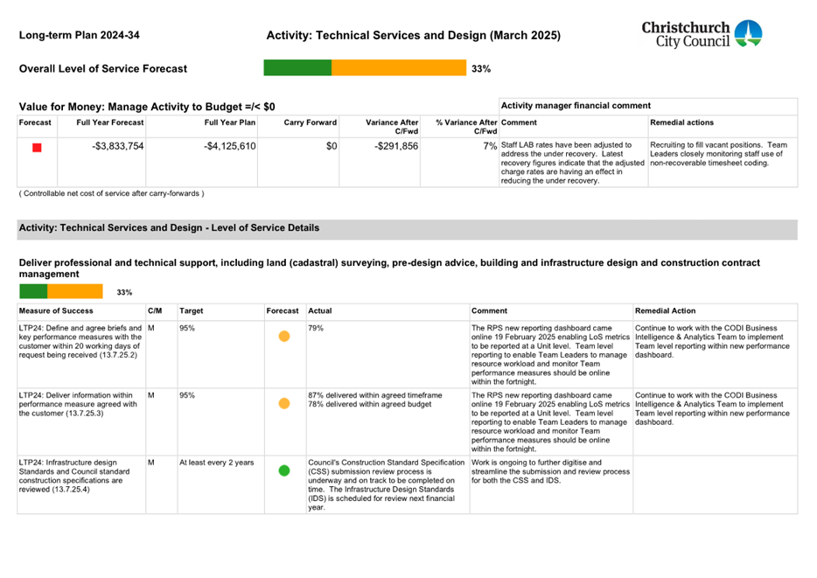Click the Define and agree briefs measure (13.7.25.2)
The image size is (817, 578).
click(x=80, y=342)
